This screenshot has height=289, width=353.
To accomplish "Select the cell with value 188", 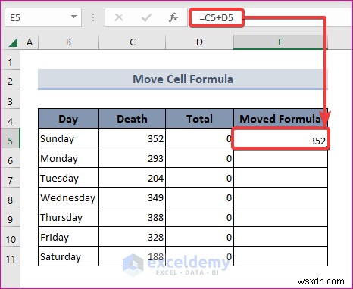I will click(133, 256).
